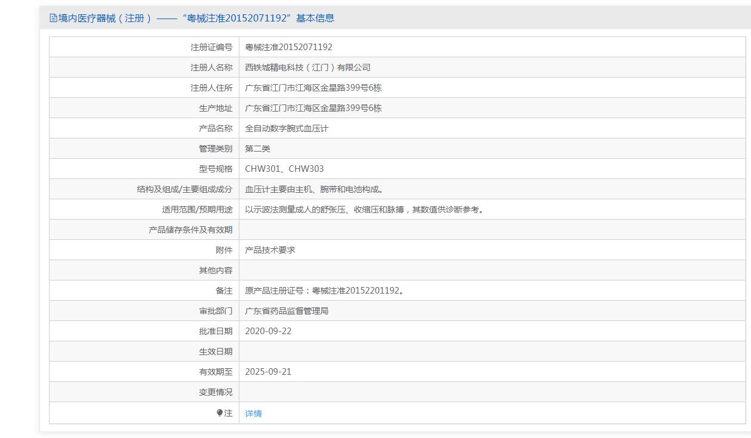Click the 生产地址 label

pos(216,108)
